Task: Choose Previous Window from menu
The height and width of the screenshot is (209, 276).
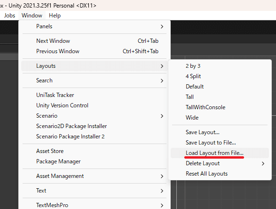Action: pyautogui.click(x=95, y=51)
